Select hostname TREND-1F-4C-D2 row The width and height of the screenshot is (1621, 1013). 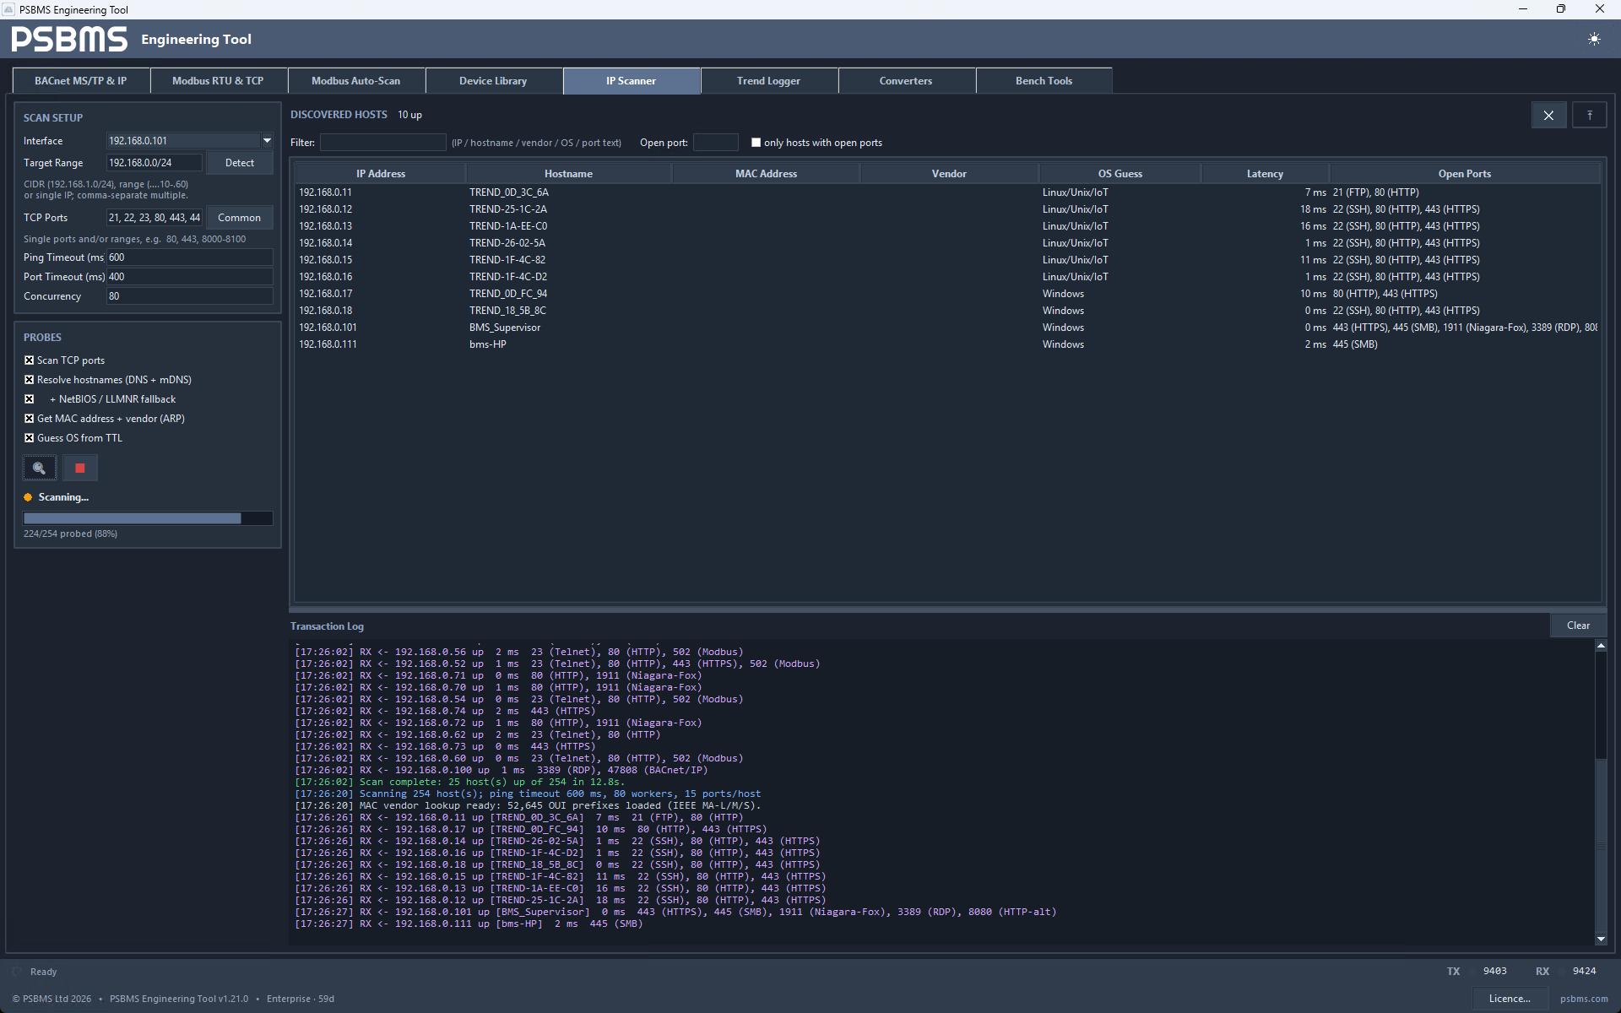947,277
